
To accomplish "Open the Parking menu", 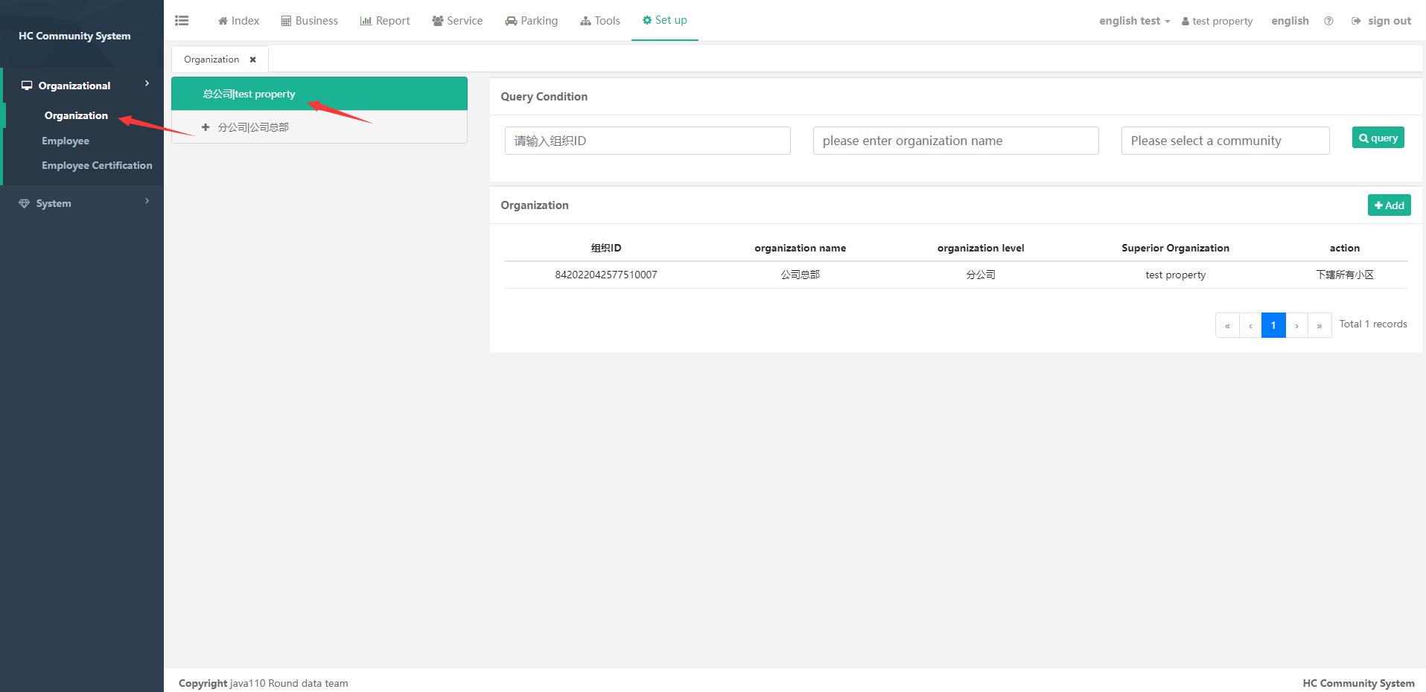I will pos(531,21).
